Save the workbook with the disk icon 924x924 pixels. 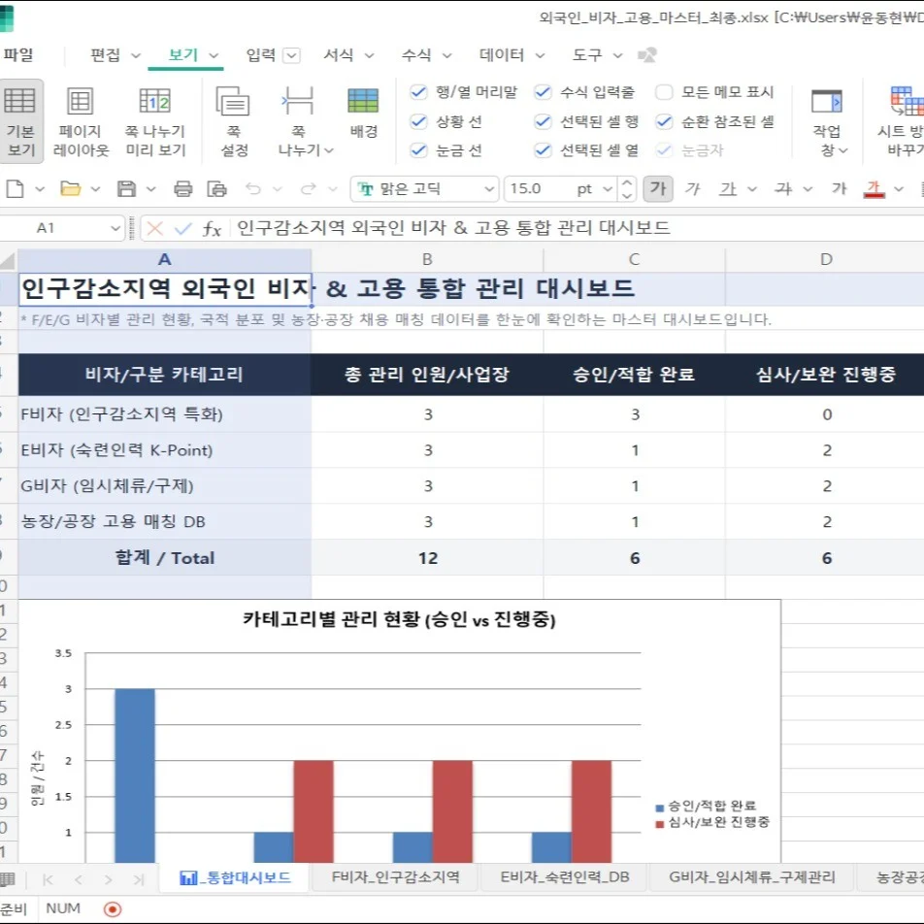tap(126, 189)
